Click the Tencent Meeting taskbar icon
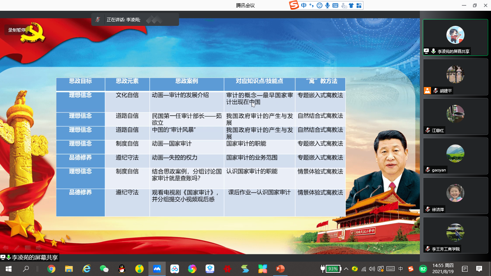 click(x=157, y=269)
